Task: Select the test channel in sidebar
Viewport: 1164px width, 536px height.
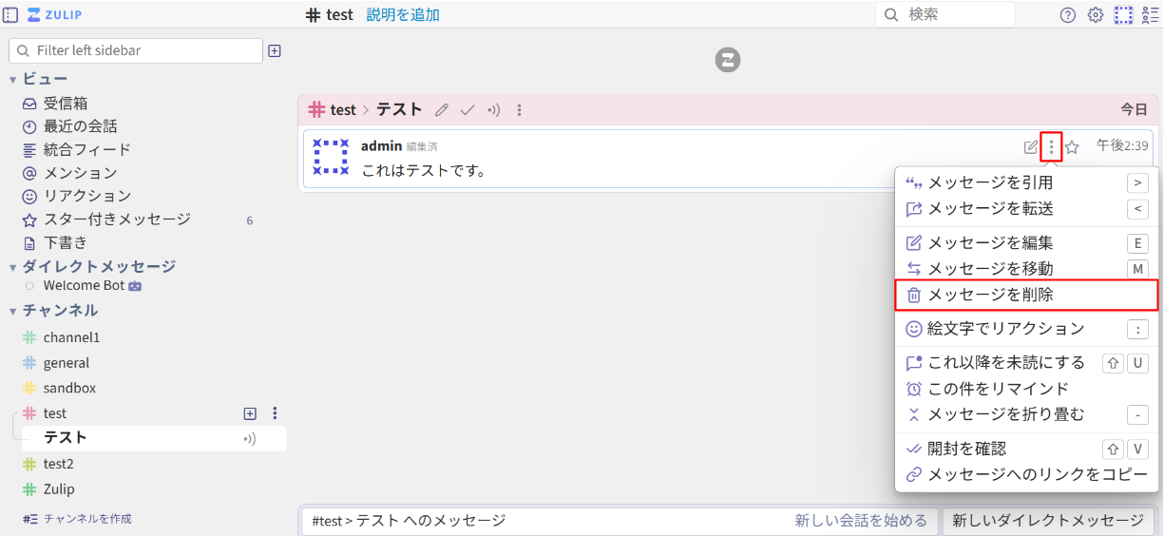Action: coord(55,413)
